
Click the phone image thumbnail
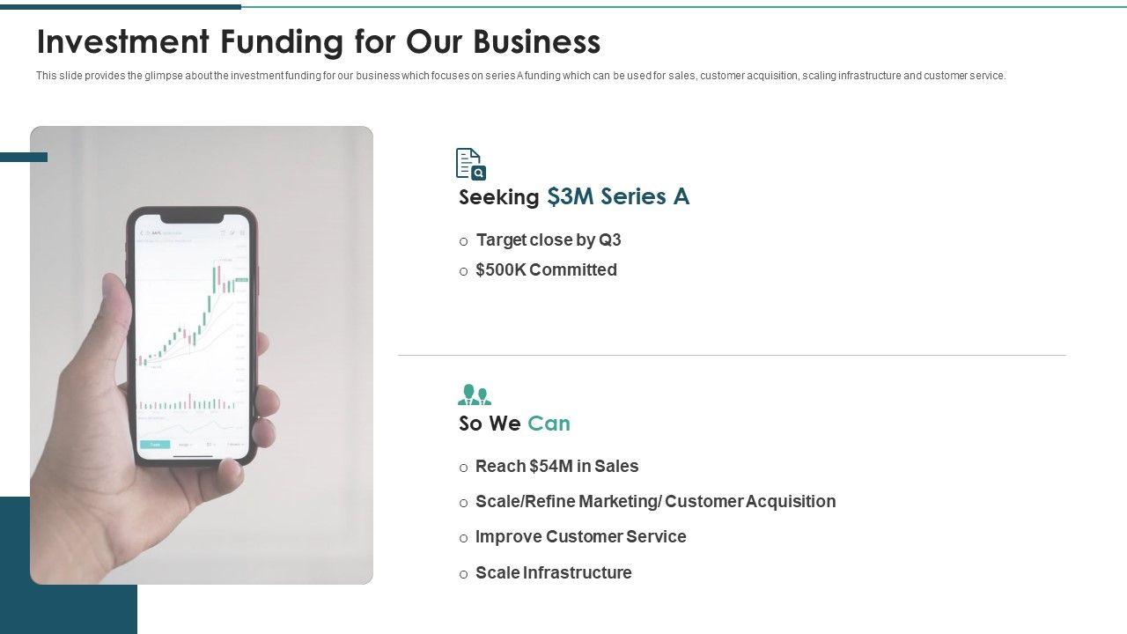pos(202,355)
